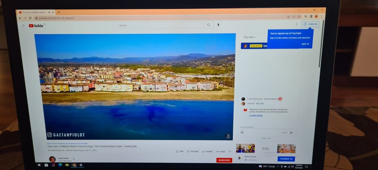Expand the Top chat dropdown
The width and height of the screenshot is (378, 170).
tap(250, 37)
